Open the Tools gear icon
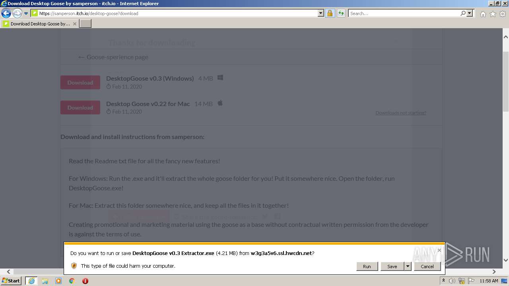509x286 pixels. click(x=503, y=14)
